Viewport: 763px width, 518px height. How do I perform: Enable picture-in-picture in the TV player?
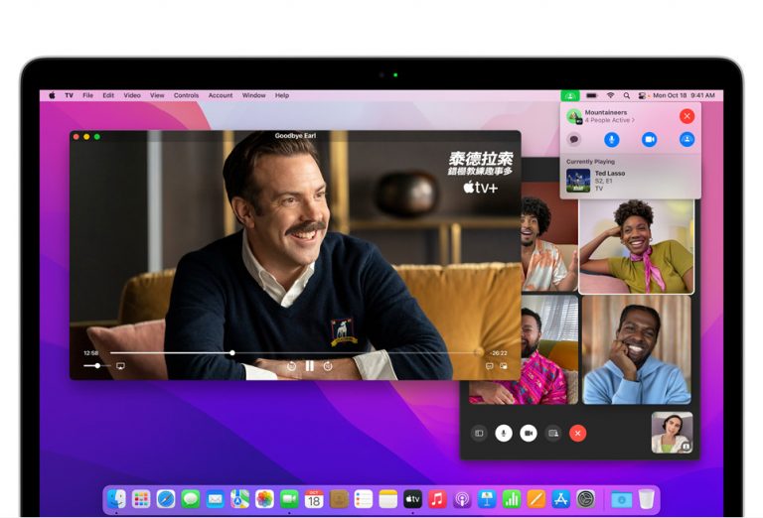[503, 366]
